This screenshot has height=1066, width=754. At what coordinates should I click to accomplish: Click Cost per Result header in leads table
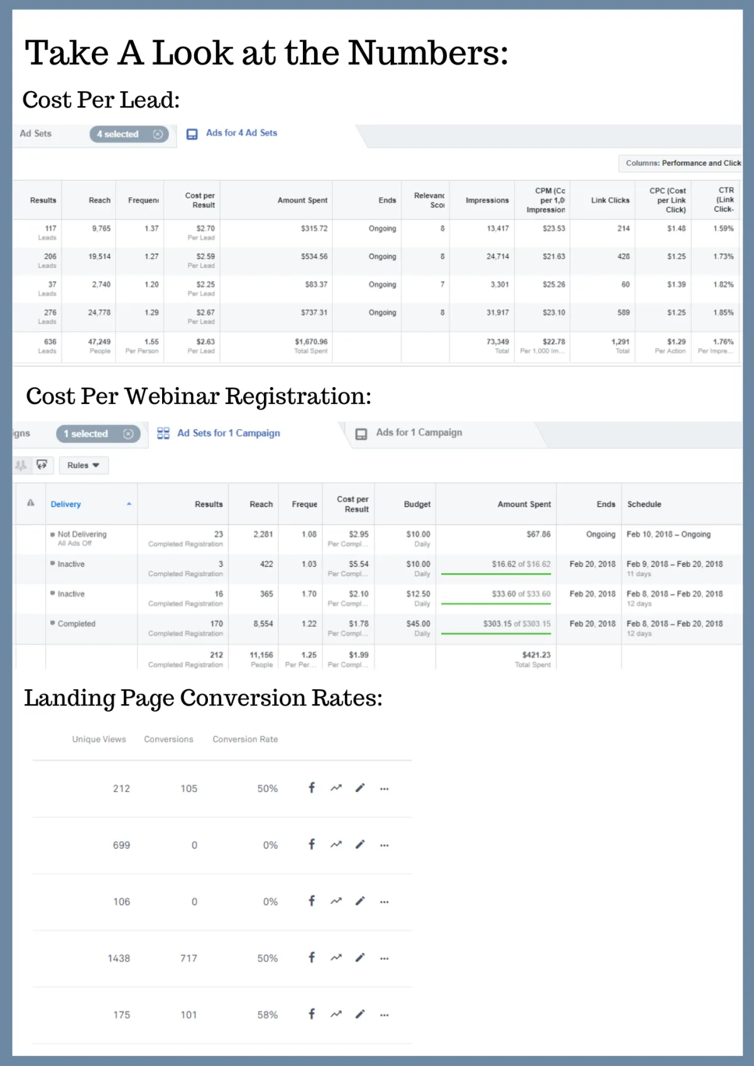coord(200,200)
